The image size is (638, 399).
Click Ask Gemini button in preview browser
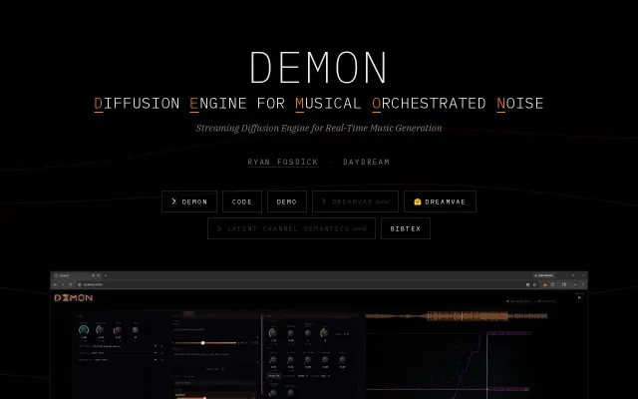[x=543, y=275]
